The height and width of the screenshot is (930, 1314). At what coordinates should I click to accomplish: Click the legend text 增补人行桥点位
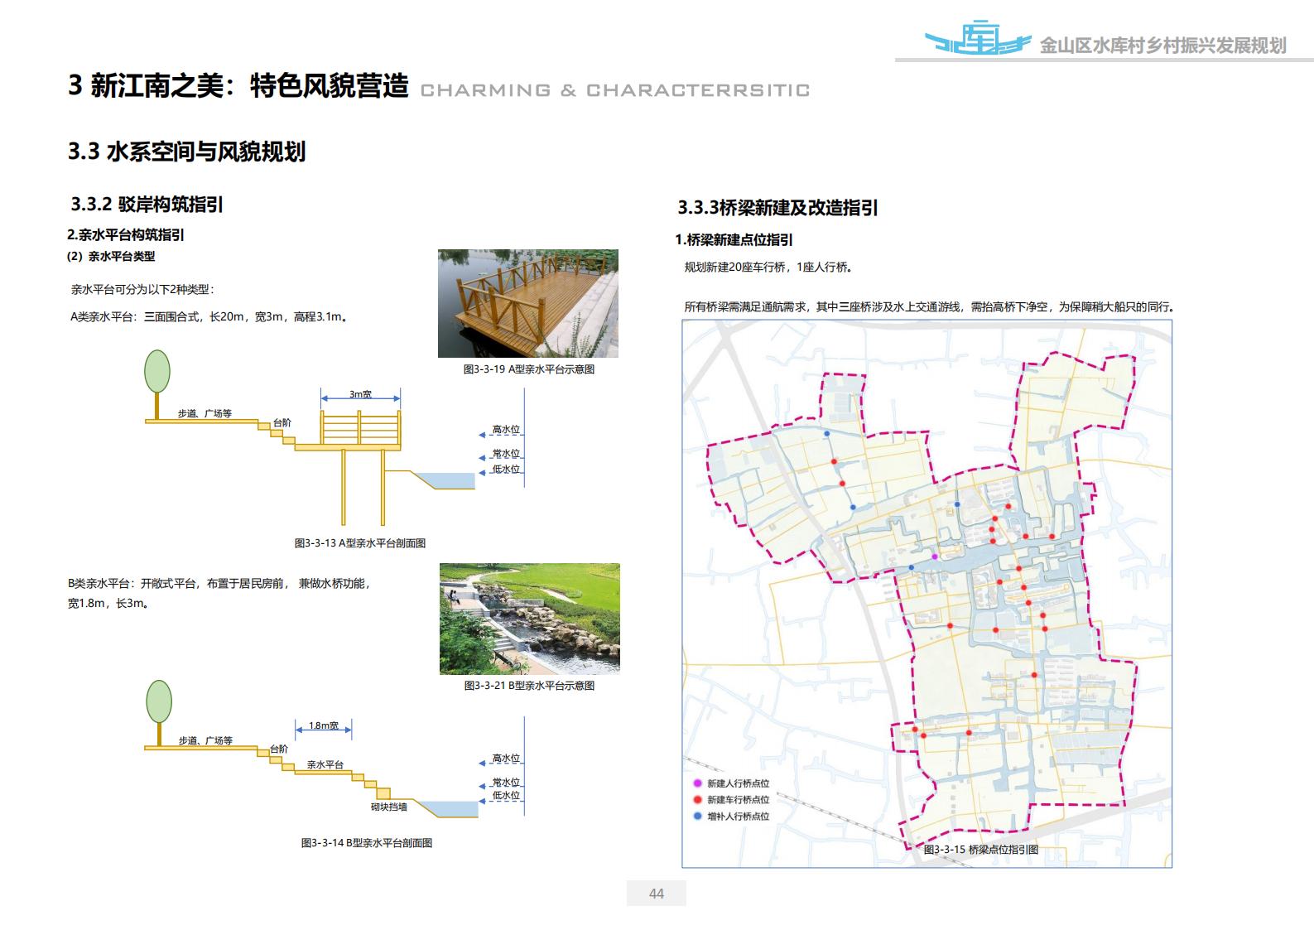[x=738, y=817]
